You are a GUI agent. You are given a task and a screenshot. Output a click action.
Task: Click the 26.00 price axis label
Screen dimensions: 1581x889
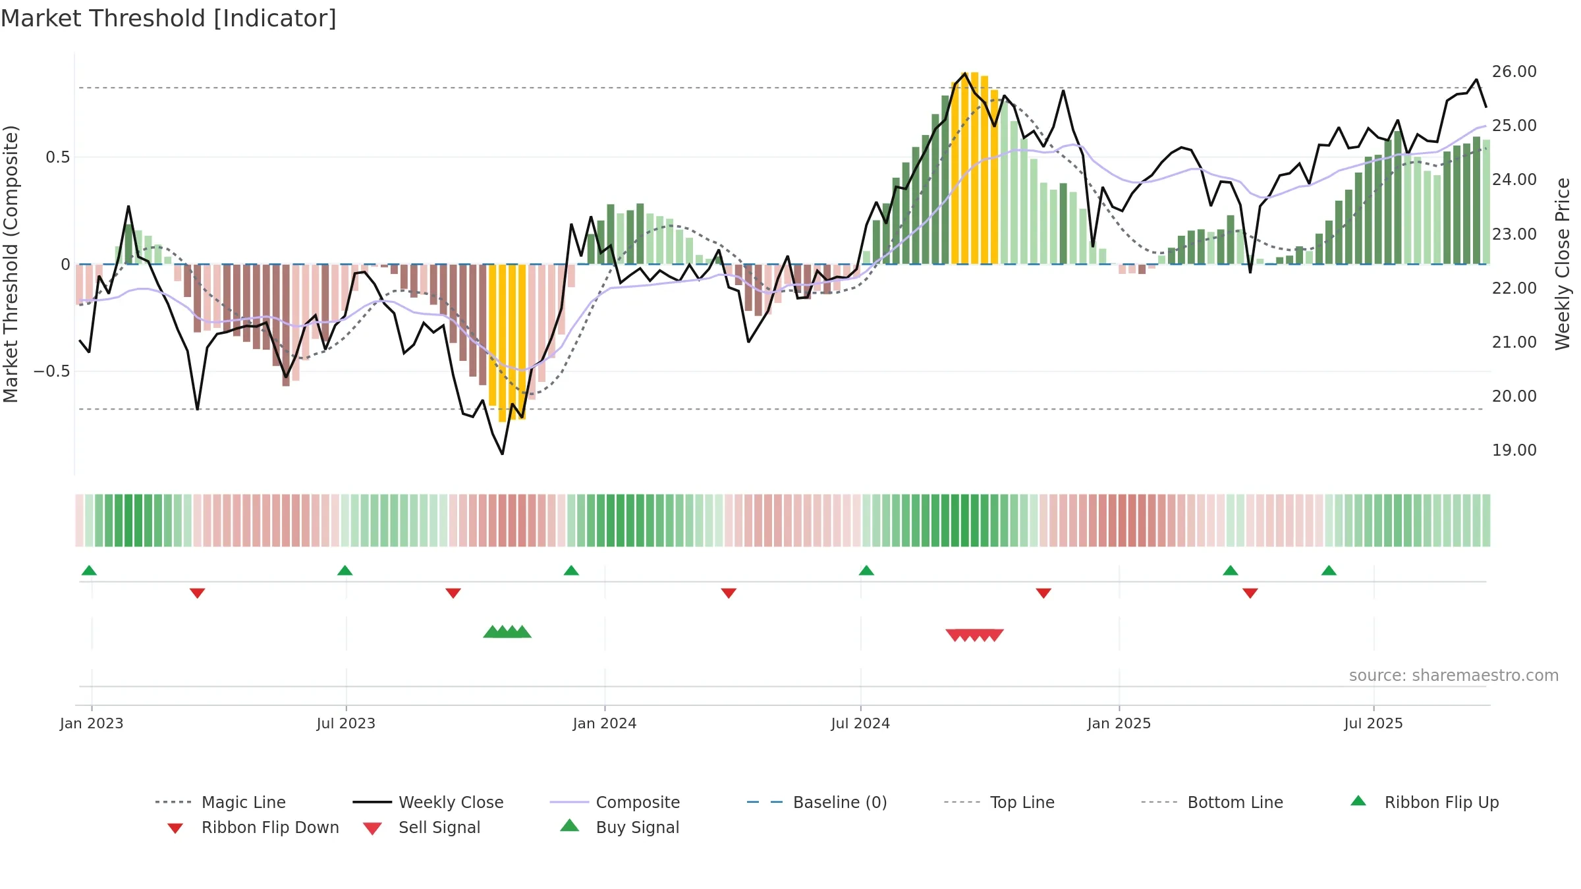pos(1514,71)
